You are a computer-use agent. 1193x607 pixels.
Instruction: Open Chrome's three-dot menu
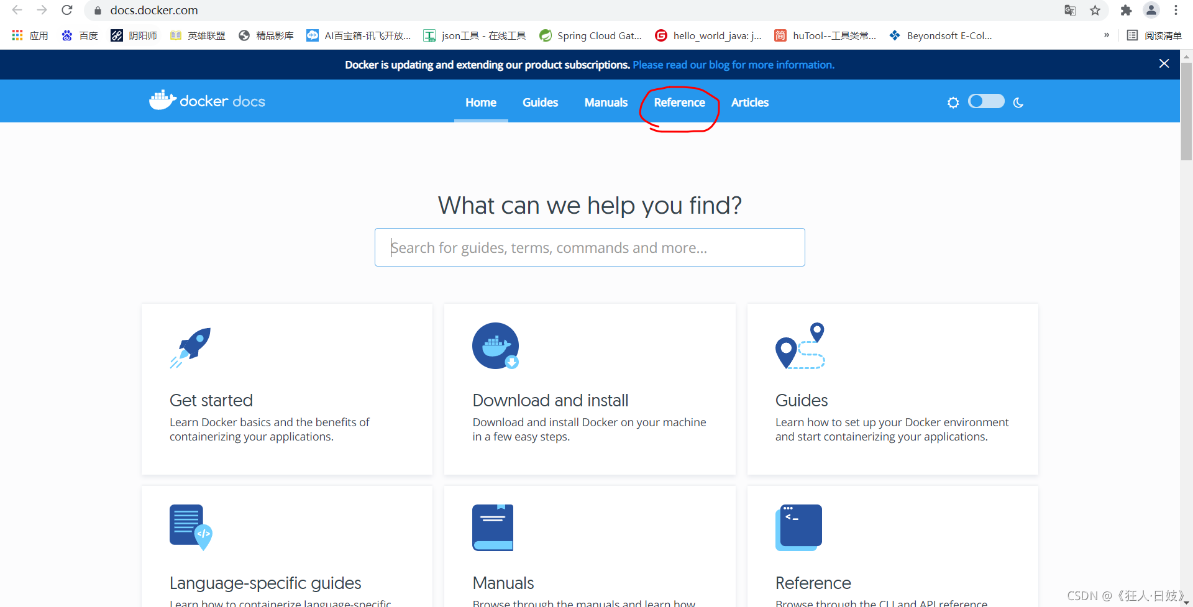1176,10
